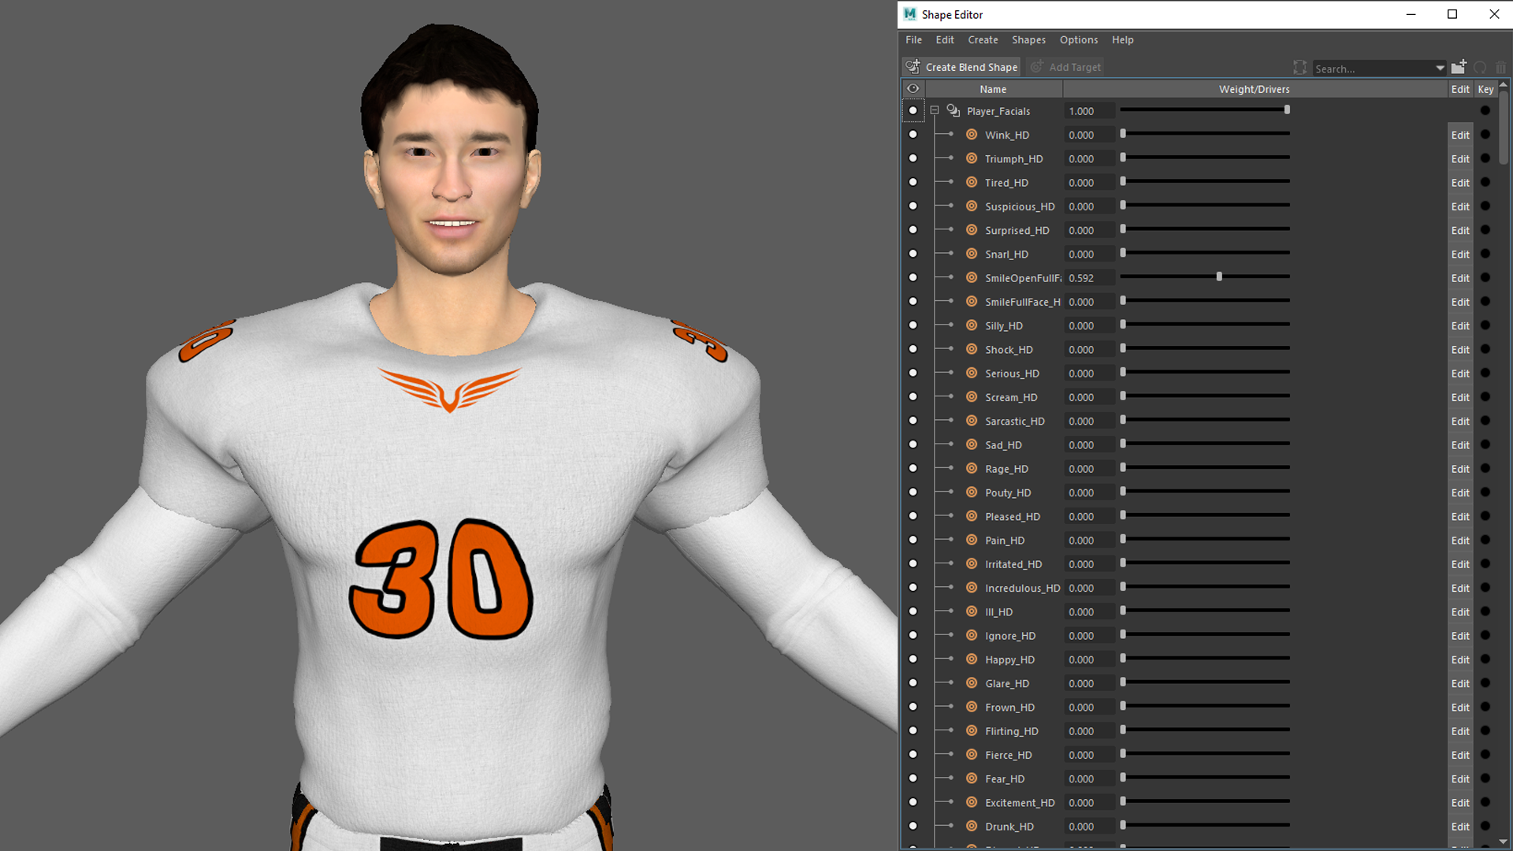The height and width of the screenshot is (851, 1513).
Task: Click the Wink_HD target shape icon
Action: [972, 135]
